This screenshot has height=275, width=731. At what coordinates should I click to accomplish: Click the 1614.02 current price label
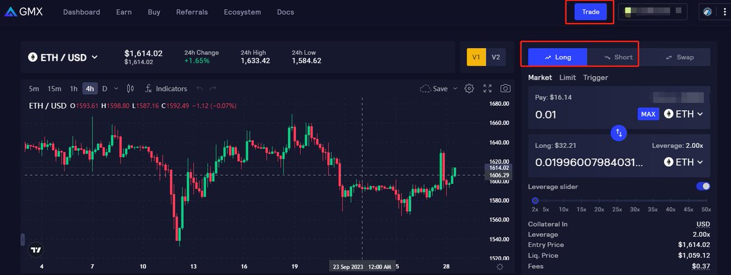coord(499,167)
